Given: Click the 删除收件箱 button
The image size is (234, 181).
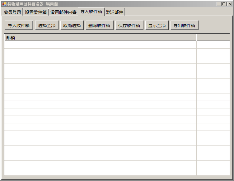Looking at the screenshot, I should coord(99,26).
